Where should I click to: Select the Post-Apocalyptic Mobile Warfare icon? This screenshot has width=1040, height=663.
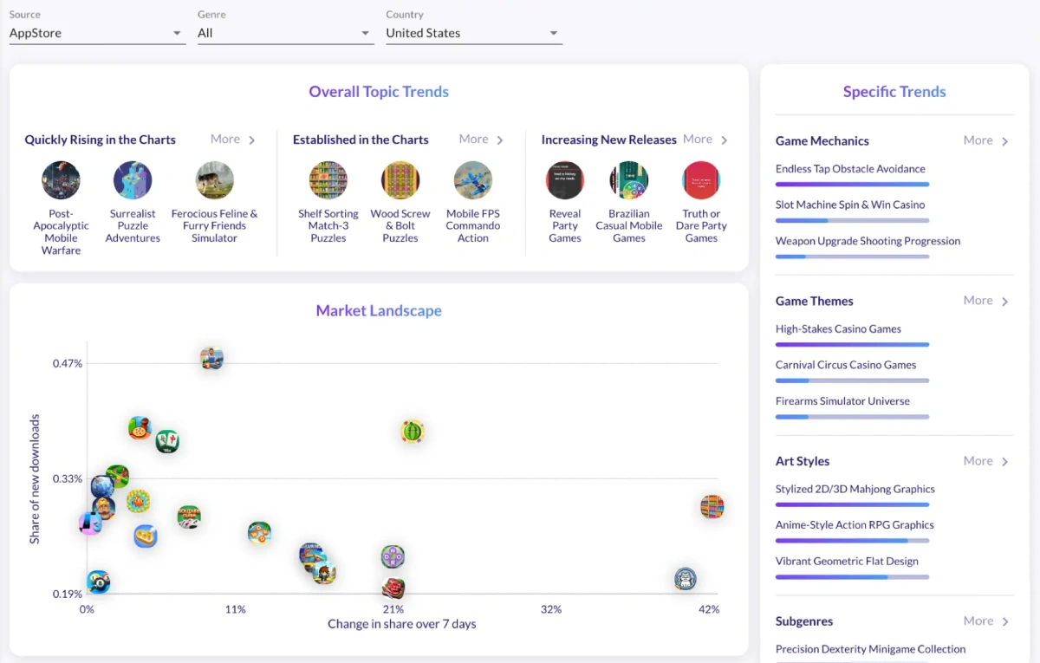point(60,179)
